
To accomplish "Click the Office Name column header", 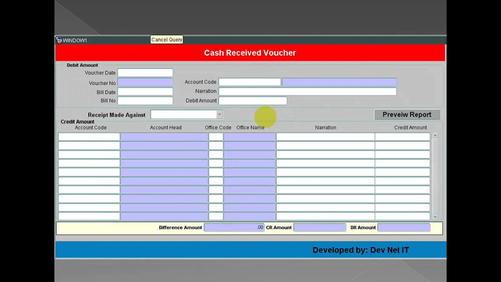I will coord(250,128).
